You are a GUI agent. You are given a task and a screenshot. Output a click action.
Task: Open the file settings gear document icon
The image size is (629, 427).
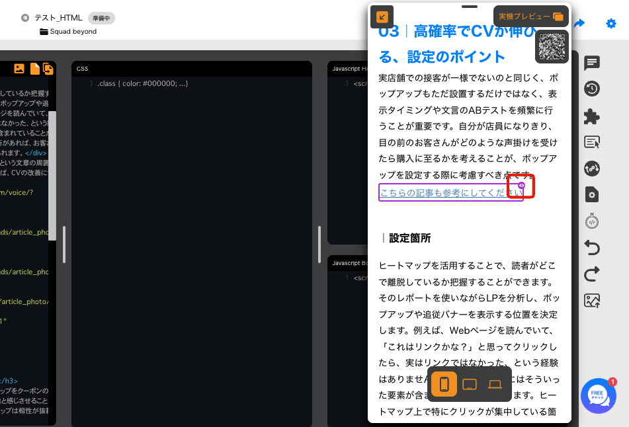pyautogui.click(x=591, y=195)
